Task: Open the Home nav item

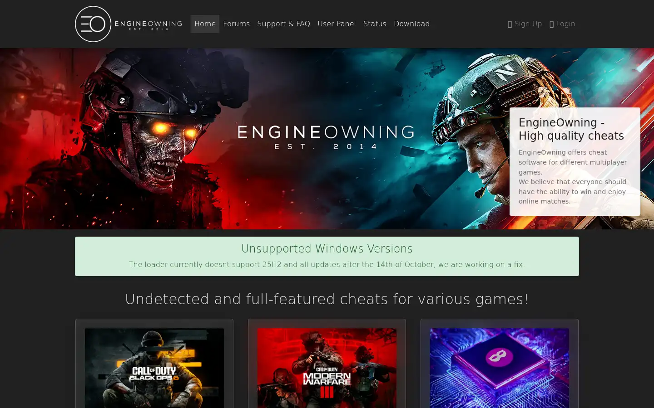Action: 205,24
